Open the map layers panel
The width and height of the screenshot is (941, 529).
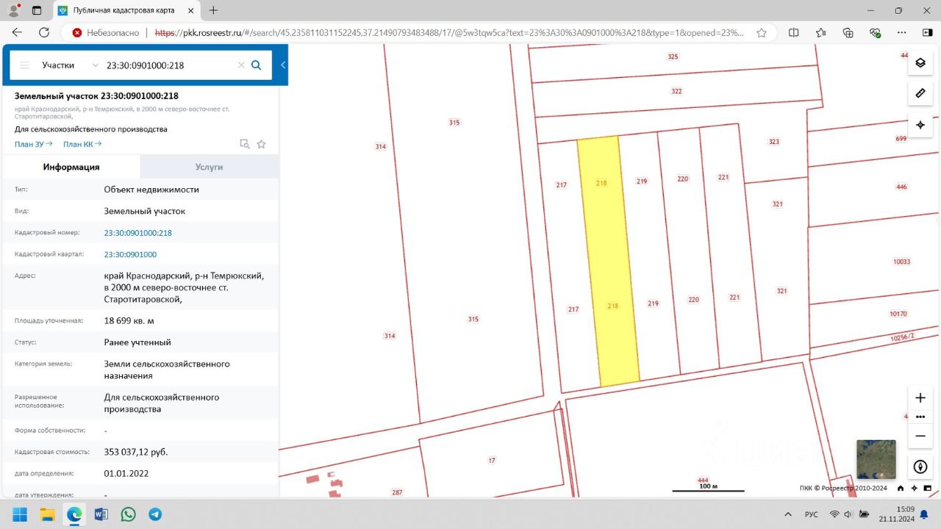point(920,63)
